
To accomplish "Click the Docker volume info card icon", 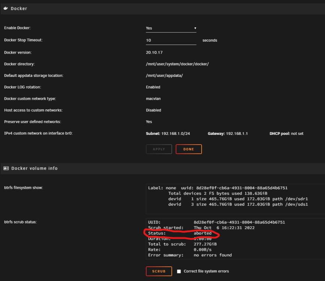I will pos(6,168).
